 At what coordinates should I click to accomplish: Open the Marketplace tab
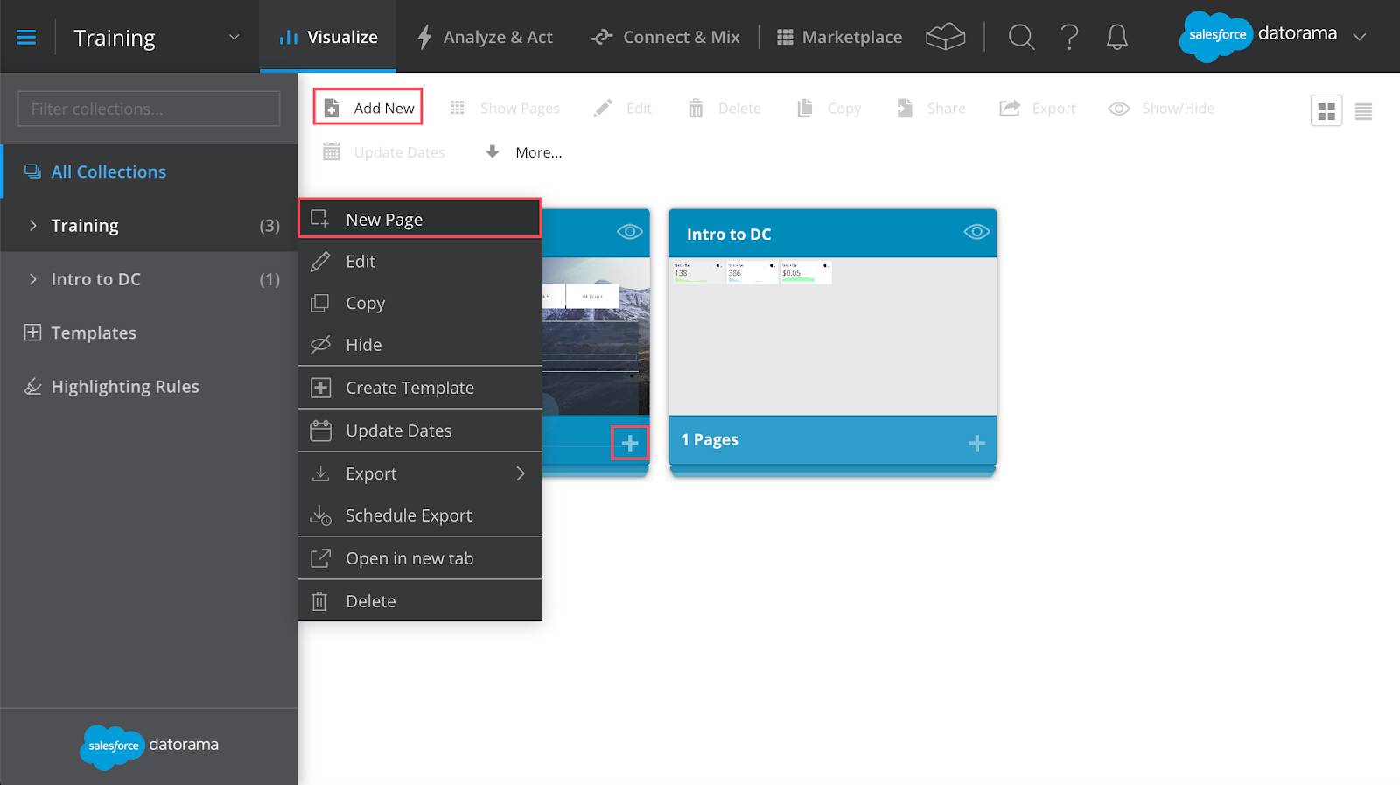(839, 37)
